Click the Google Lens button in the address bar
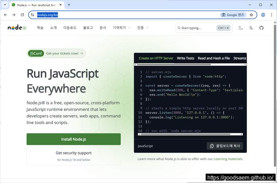Screen dimensions: 277x183 tap(233, 15)
